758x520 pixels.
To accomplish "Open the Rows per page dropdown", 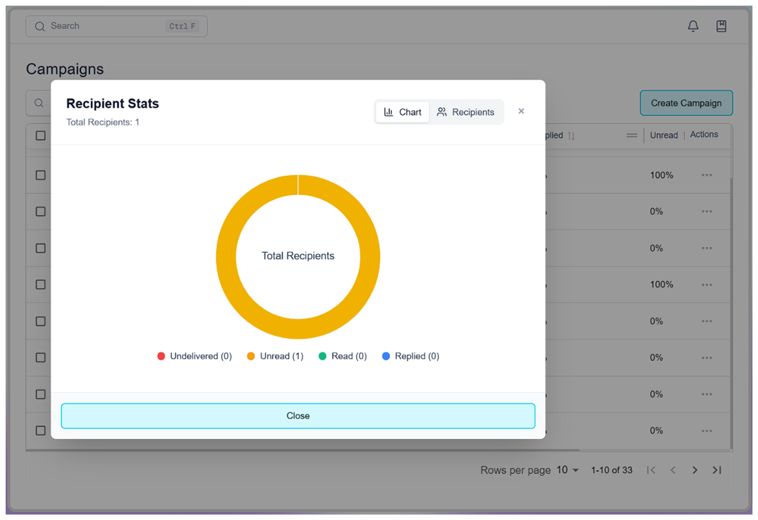I will point(567,469).
